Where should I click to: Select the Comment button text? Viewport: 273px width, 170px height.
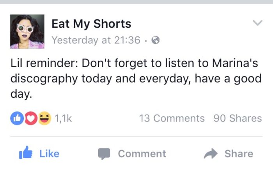[x=142, y=154]
